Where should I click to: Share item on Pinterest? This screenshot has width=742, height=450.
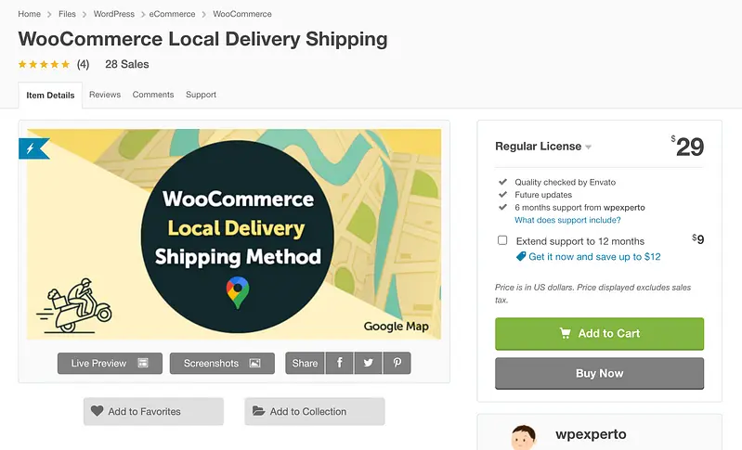(x=397, y=363)
